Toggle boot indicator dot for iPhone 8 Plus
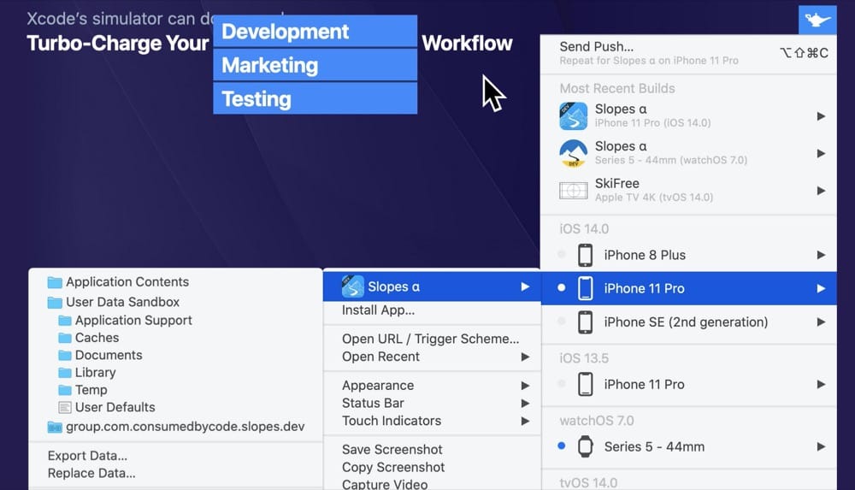Viewport: 855px width, 490px height. (x=562, y=254)
